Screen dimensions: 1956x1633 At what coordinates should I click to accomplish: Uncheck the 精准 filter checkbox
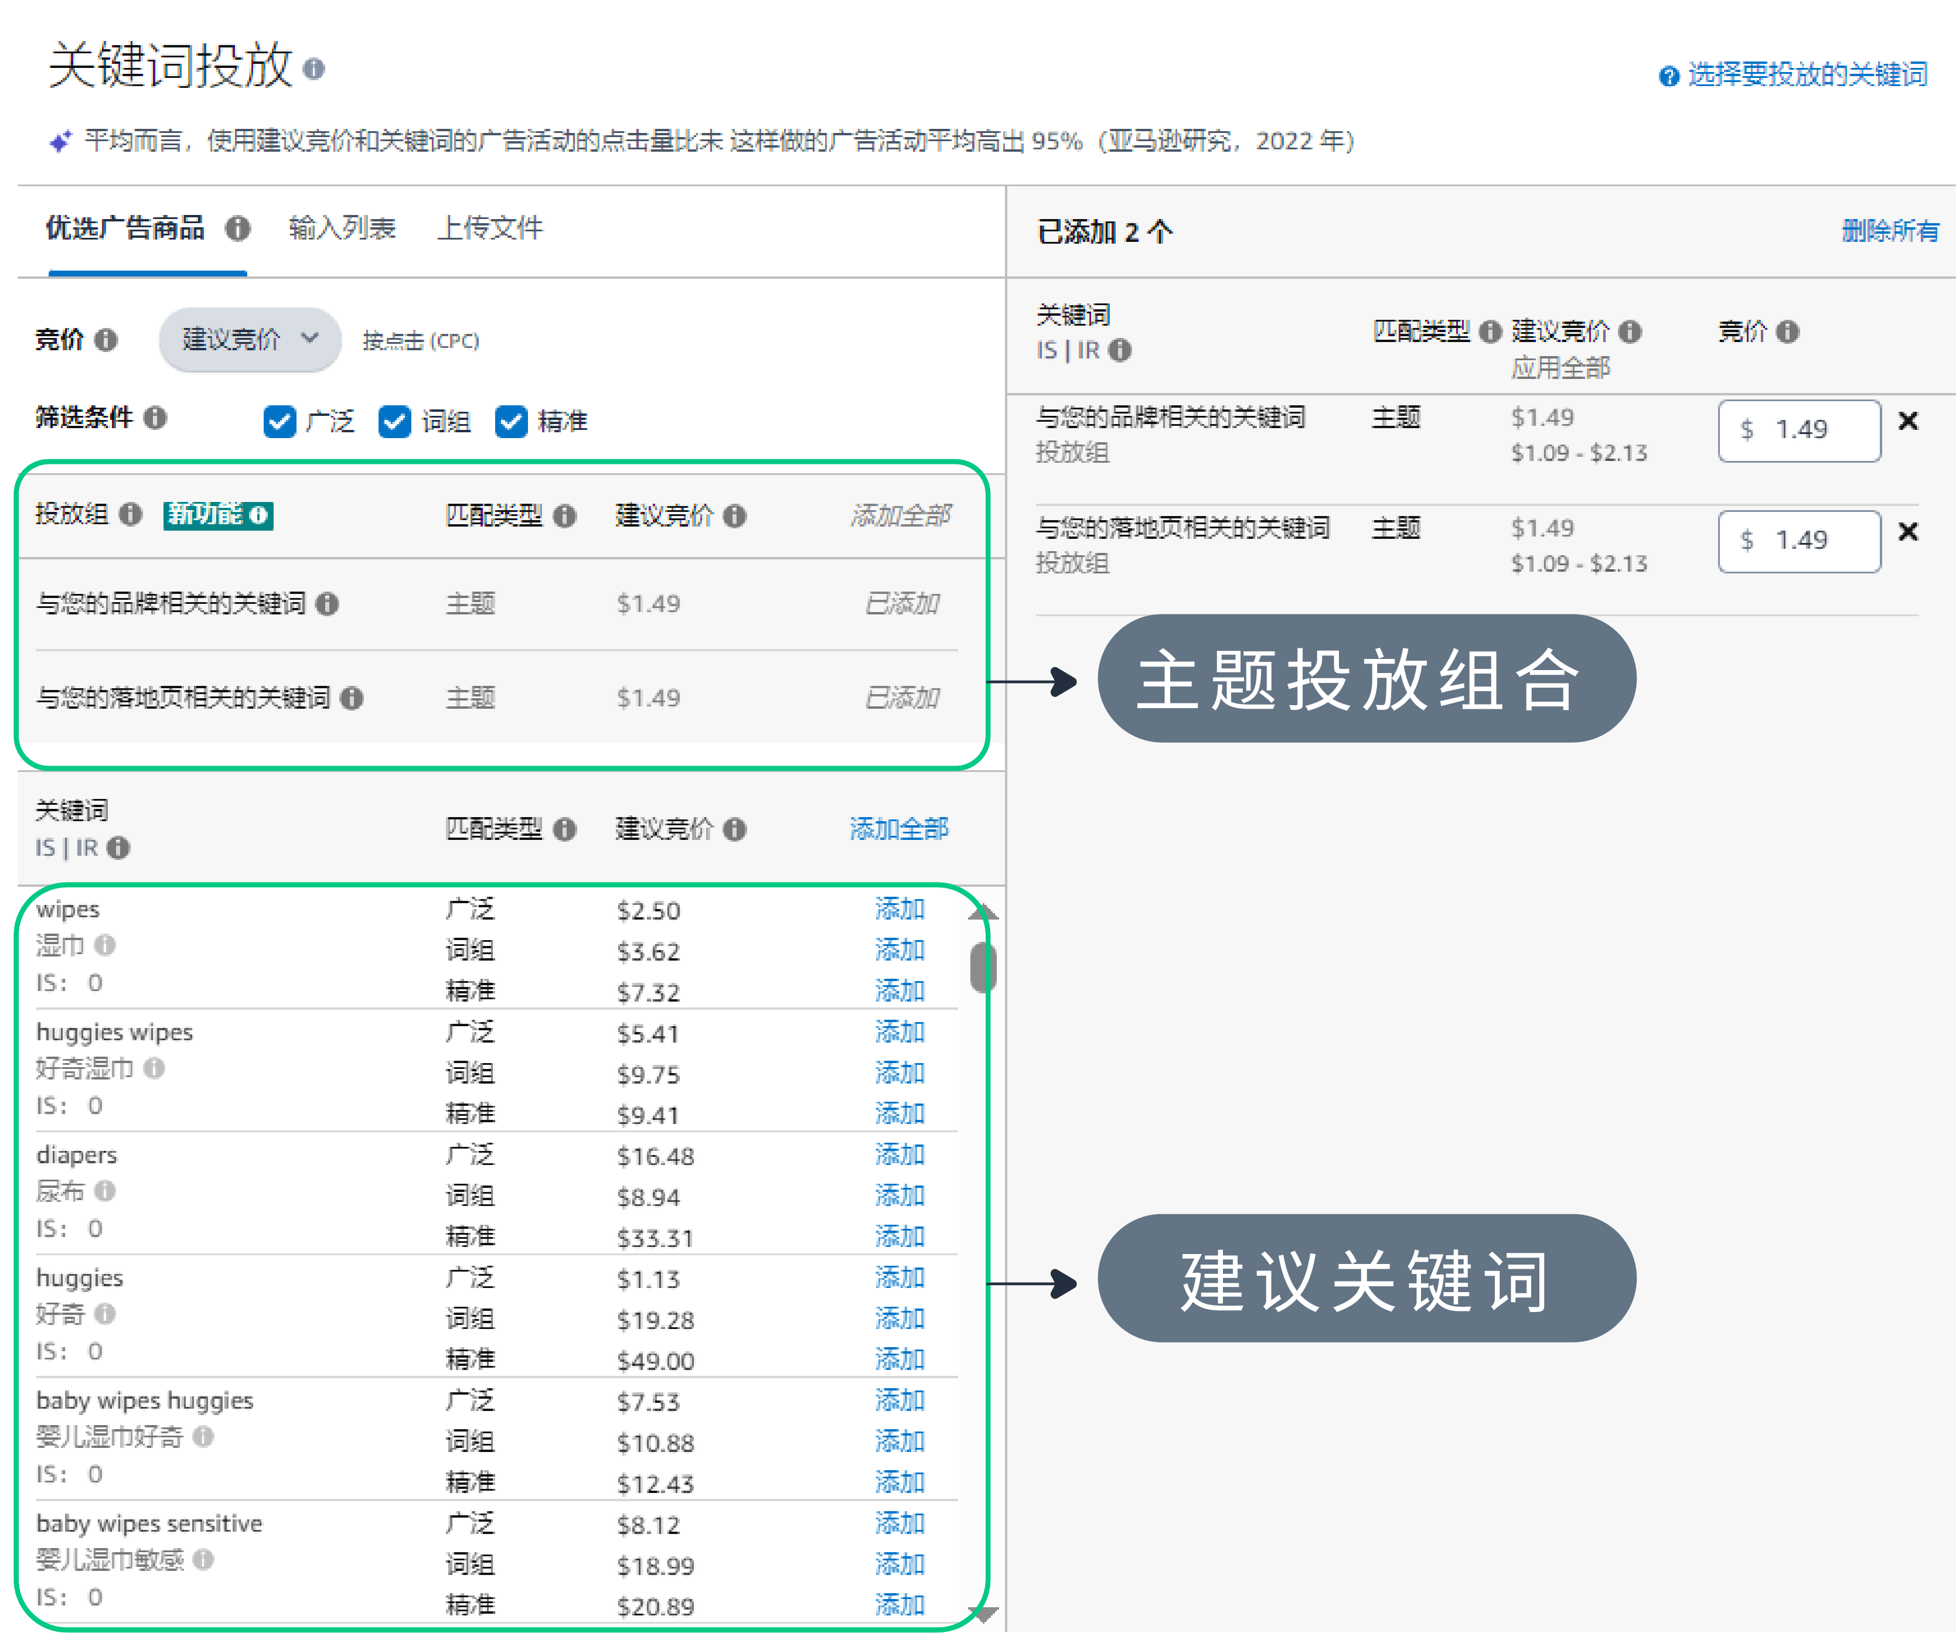[x=512, y=422]
